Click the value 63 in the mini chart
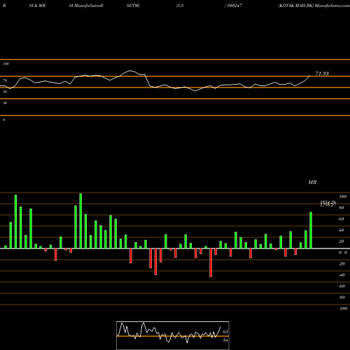The image size is (350, 350). coord(225,332)
